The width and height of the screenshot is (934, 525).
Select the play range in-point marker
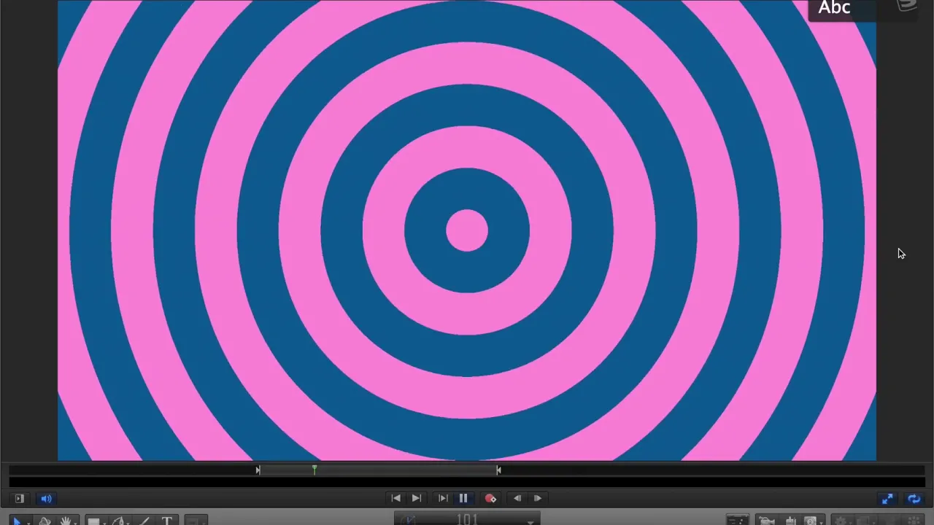(258, 470)
